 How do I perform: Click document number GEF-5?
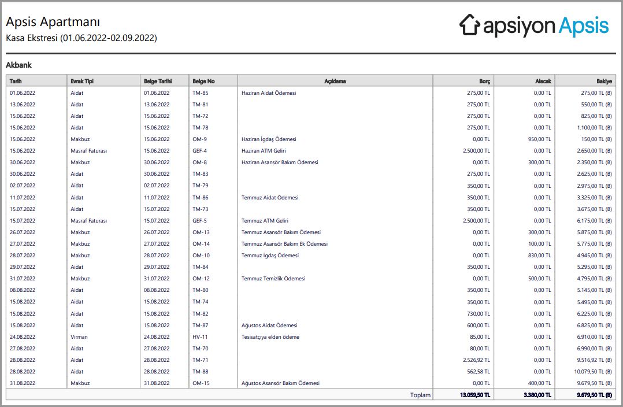point(199,221)
